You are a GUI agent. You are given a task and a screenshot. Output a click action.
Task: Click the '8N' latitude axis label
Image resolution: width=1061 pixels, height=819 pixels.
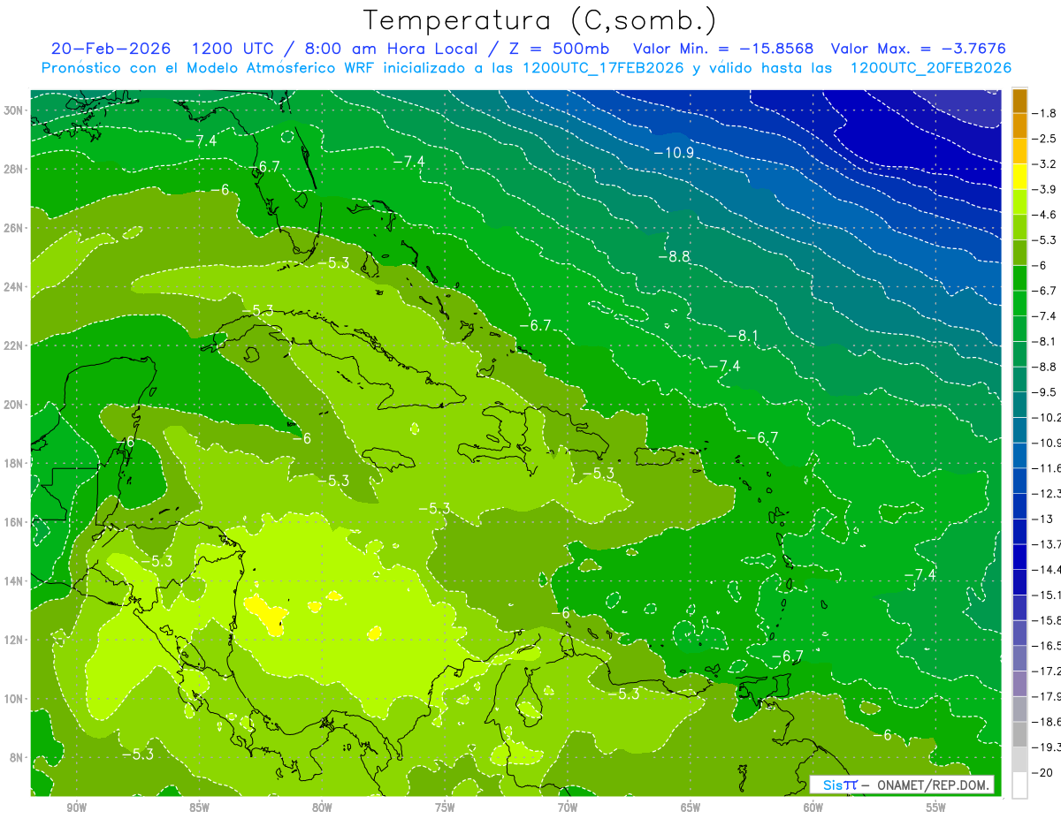point(18,757)
